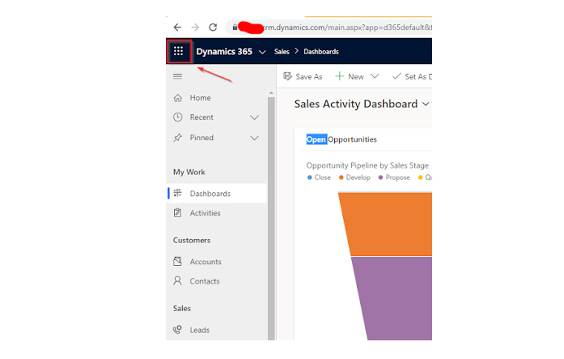This screenshot has height=359, width=564.
Task: Open the New button dropdown arrow
Action: (x=374, y=76)
